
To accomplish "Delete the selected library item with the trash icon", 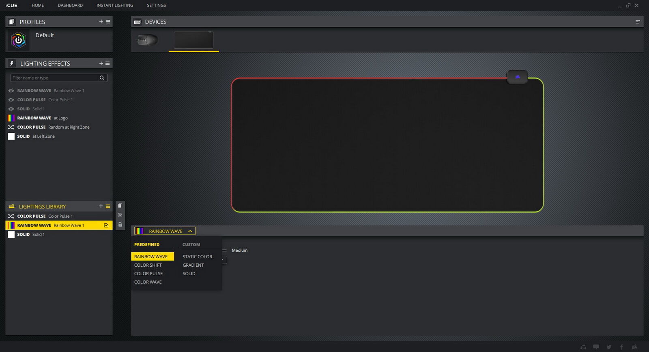I will [x=120, y=225].
